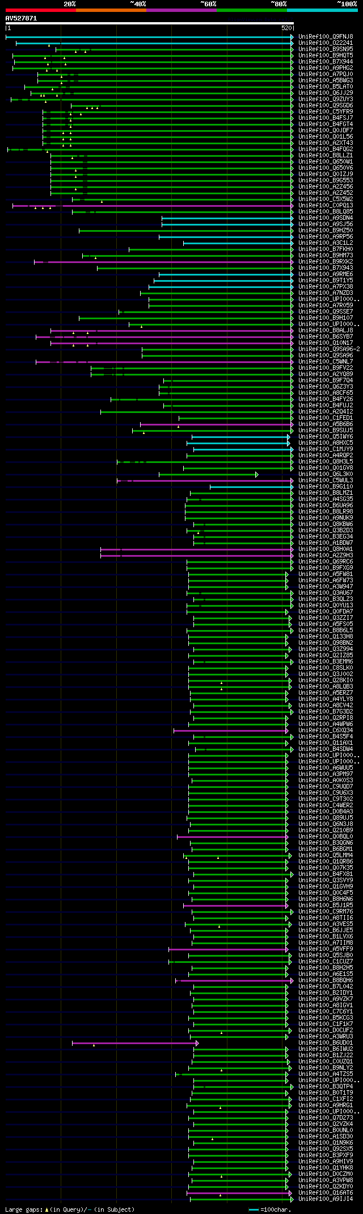This screenshot has width=363, height=1214.
Task: Open the UniRef100_B4FGT4 hit label
Action: click(x=326, y=124)
